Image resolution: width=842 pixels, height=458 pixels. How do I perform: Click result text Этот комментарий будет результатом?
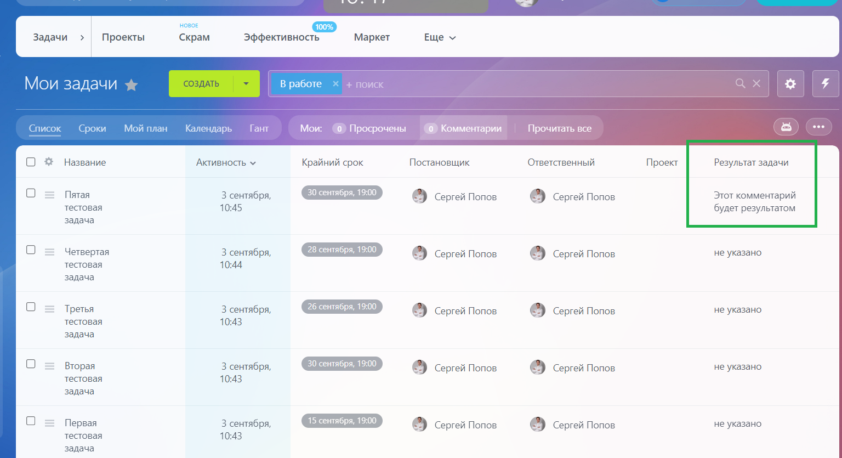tap(755, 201)
